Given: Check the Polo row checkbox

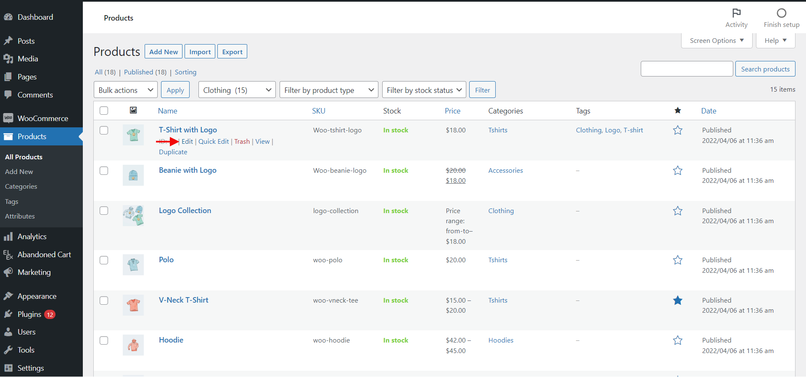Looking at the screenshot, I should 104,260.
